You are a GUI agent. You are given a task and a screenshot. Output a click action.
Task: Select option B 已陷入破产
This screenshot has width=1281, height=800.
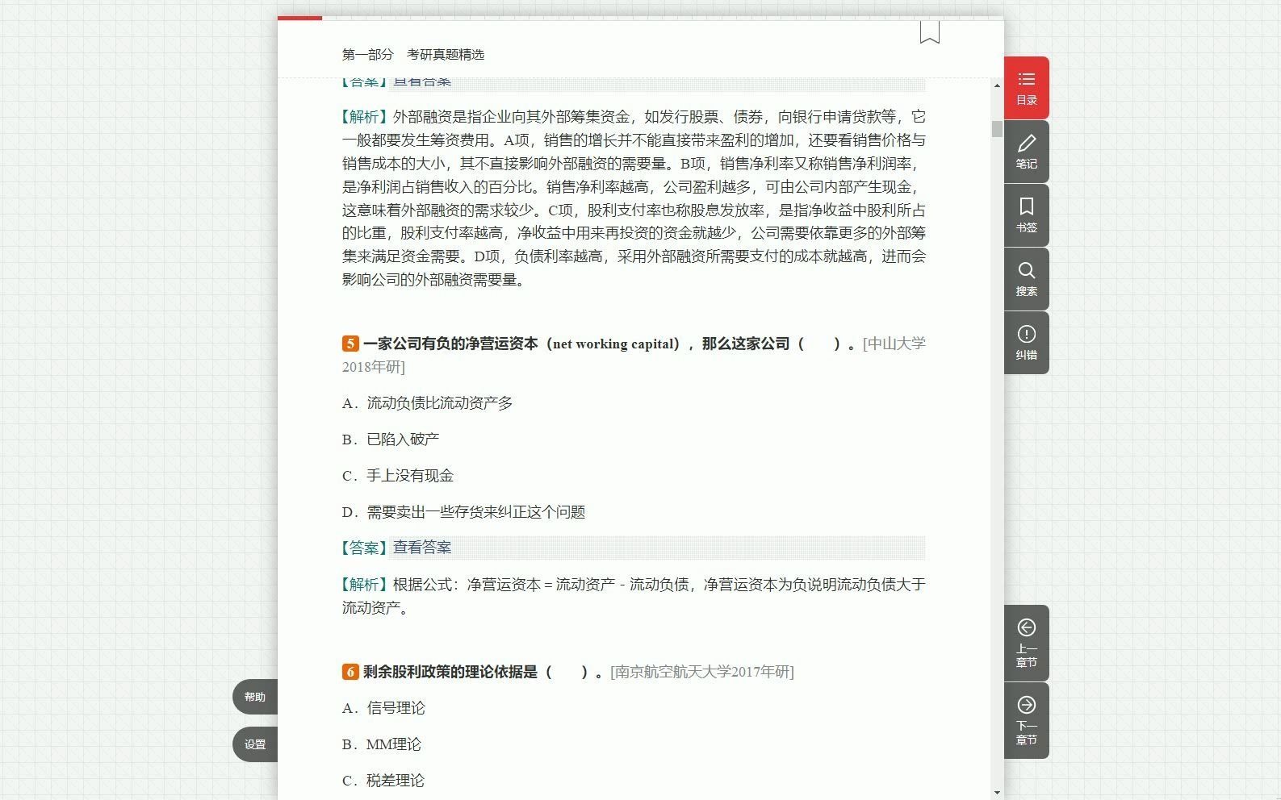391,440
